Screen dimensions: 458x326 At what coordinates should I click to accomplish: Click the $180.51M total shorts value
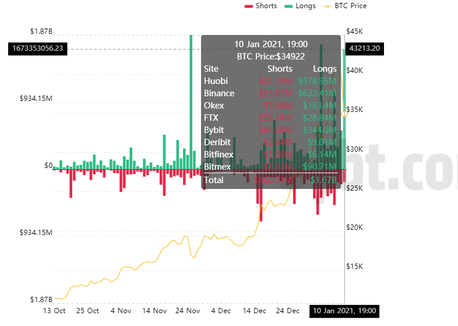click(273, 180)
